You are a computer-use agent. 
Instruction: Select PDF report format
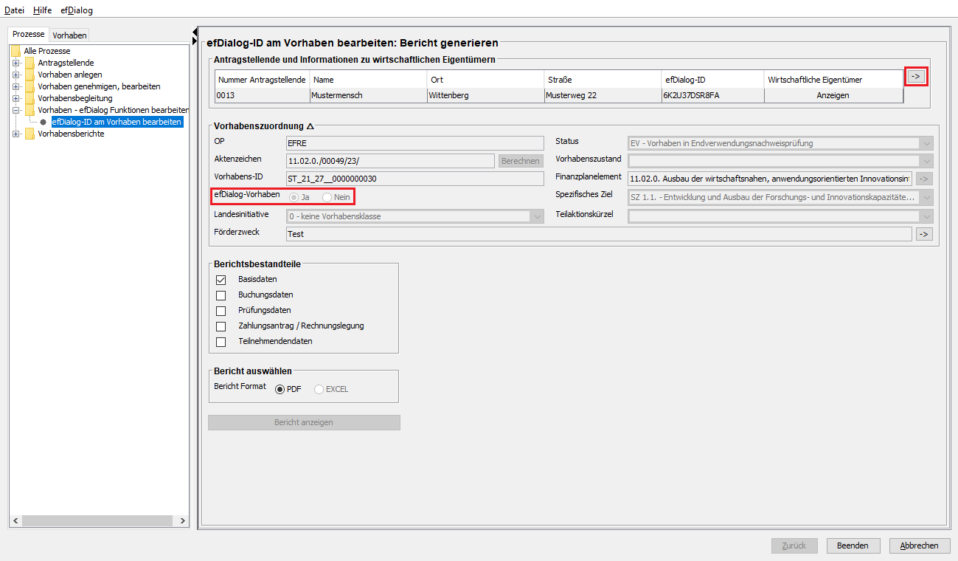point(280,389)
